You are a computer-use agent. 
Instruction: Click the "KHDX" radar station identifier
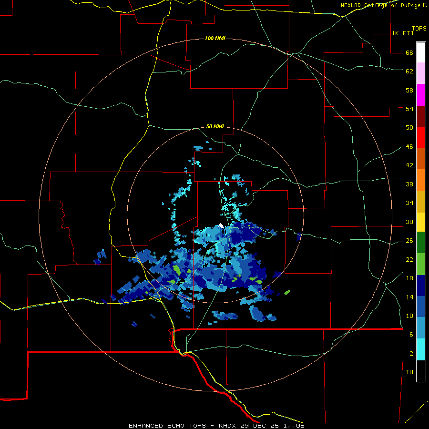click(228, 426)
